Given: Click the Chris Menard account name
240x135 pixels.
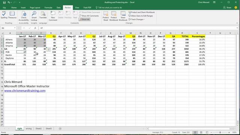Looking at the screenshot, I should coord(204,2).
